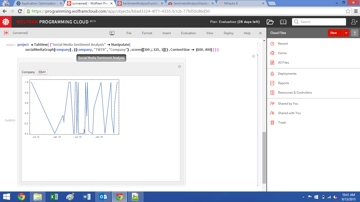The image size is (360, 202).
Task: Open the documentation book icon
Action: point(283,22)
